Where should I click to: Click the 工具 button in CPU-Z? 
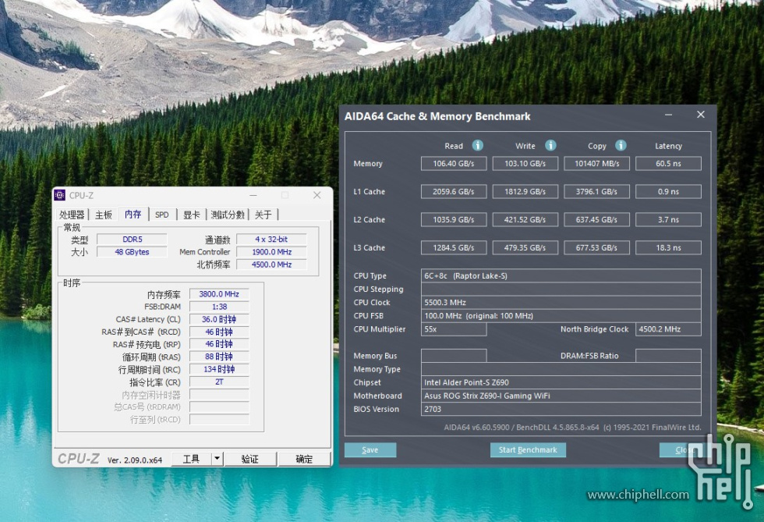tap(191, 459)
